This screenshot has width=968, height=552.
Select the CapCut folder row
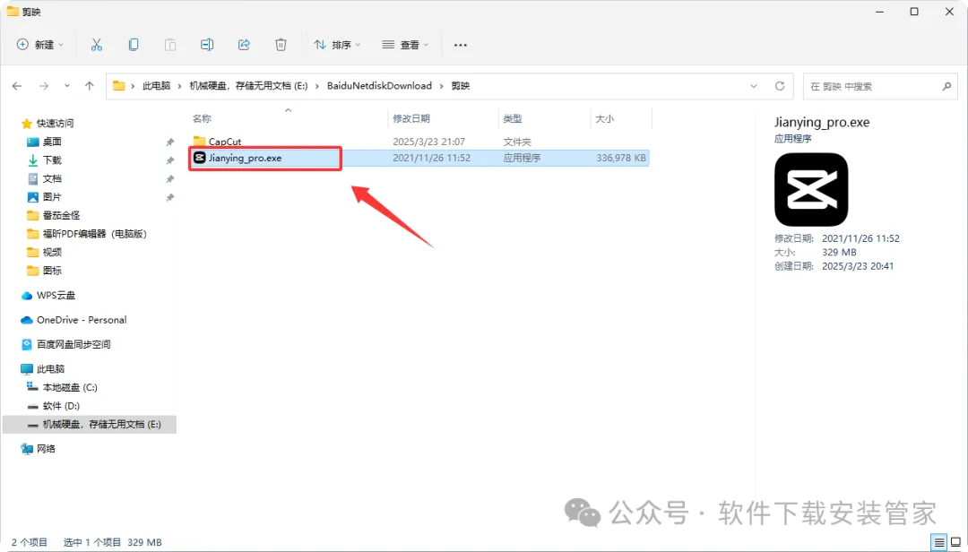click(x=419, y=142)
